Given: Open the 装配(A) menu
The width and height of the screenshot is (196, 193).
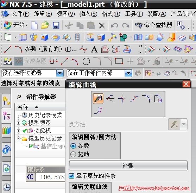Looking at the screenshot, I should pyautogui.click(x=157, y=14).
